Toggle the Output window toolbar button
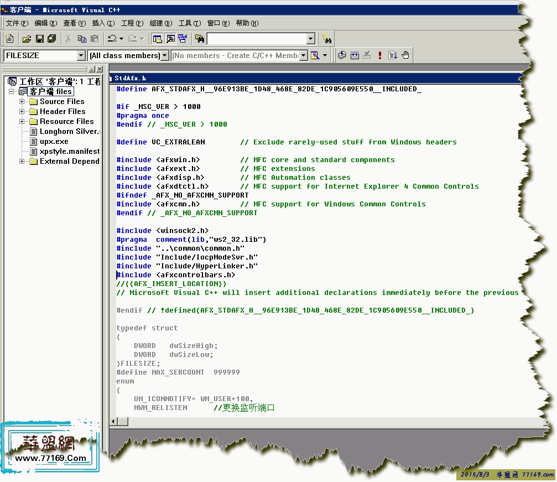 pyautogui.click(x=170, y=39)
